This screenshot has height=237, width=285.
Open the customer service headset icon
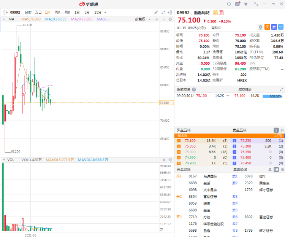coord(229,4)
